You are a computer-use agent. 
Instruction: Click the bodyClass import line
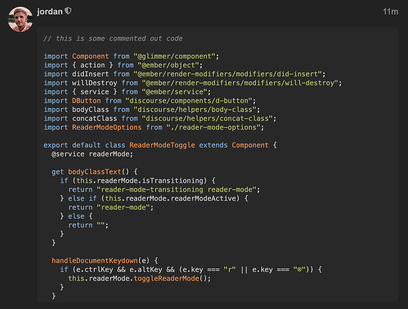[x=151, y=109]
